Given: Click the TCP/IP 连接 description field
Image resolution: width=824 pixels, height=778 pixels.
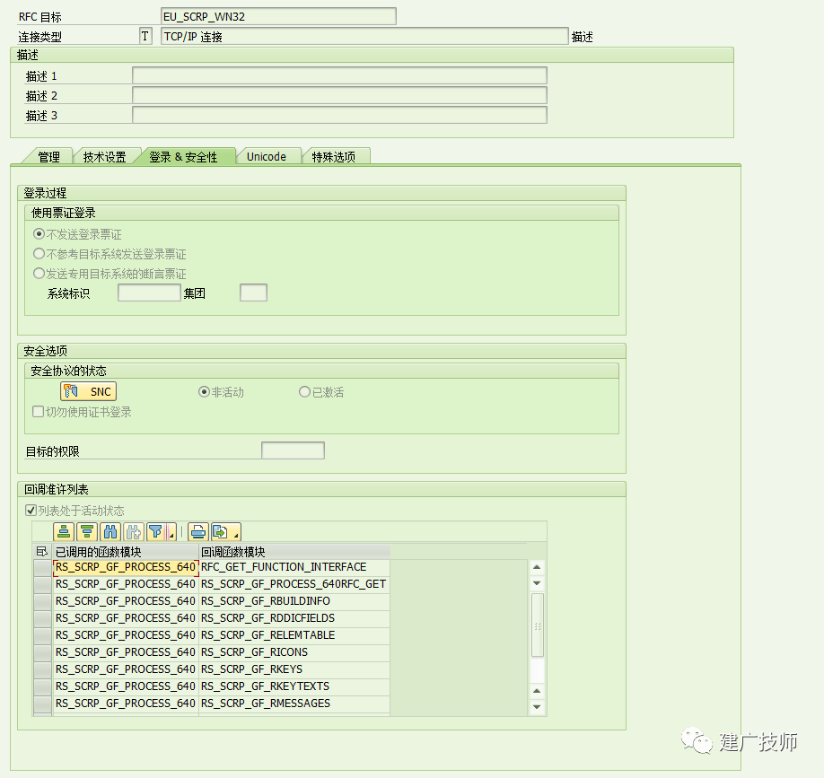Looking at the screenshot, I should pos(364,36).
